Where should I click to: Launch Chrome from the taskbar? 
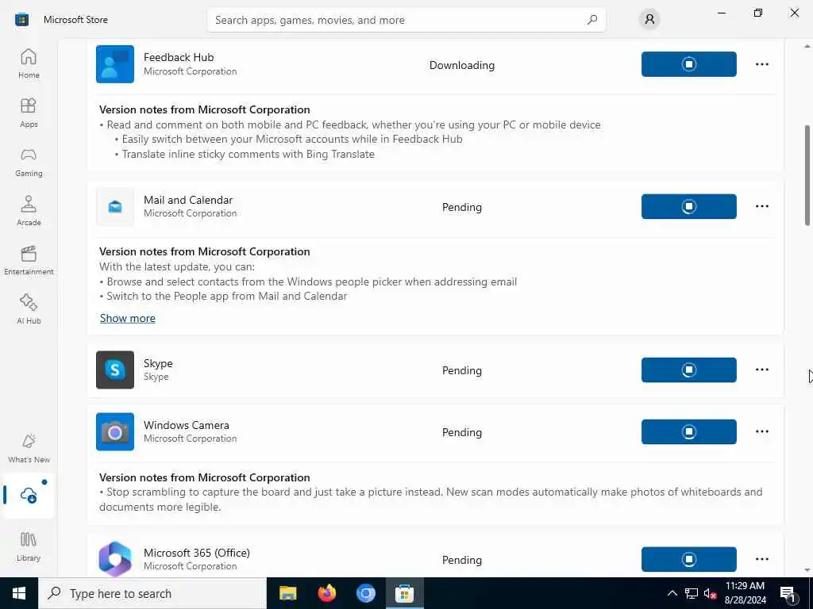click(365, 593)
